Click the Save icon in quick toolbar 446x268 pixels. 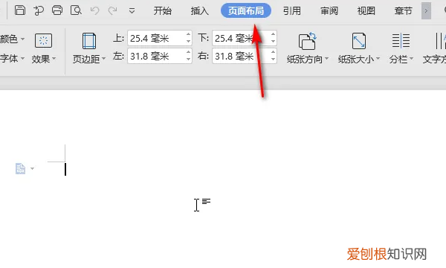20,10
